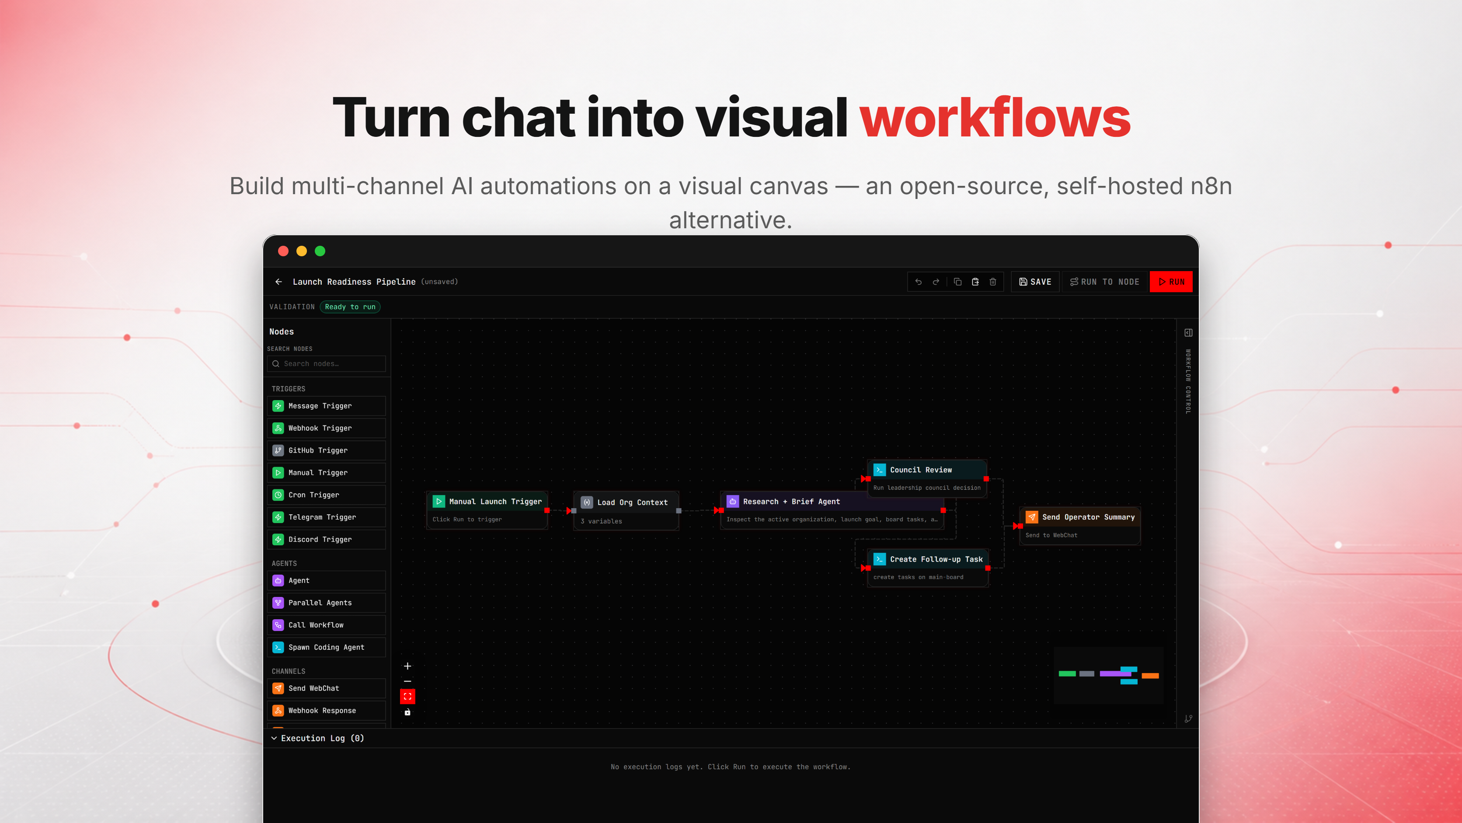Select the Send Operator Summary canvas node
Image resolution: width=1462 pixels, height=823 pixels.
point(1080,526)
